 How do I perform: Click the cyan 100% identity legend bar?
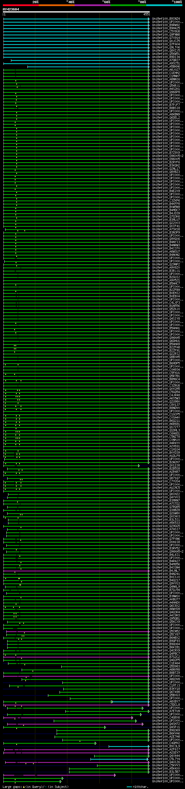pos(164,5)
